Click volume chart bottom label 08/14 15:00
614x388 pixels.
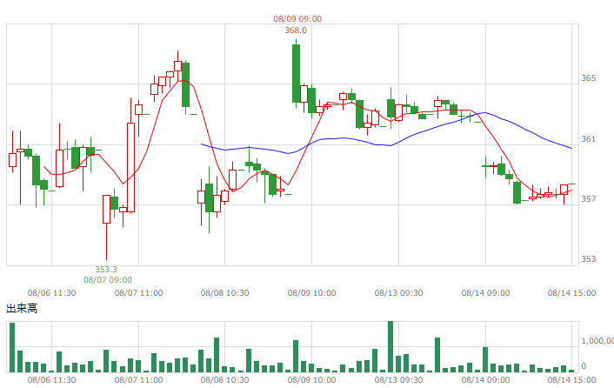(x=571, y=380)
